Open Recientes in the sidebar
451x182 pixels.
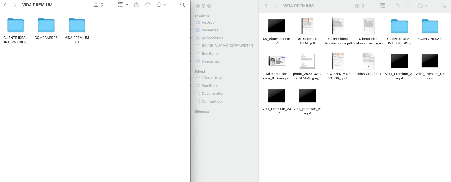pos(210,30)
